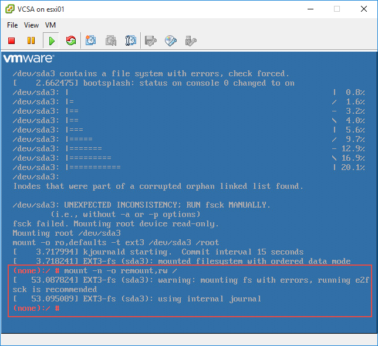Click the VCSA window title bar icon

10,9
